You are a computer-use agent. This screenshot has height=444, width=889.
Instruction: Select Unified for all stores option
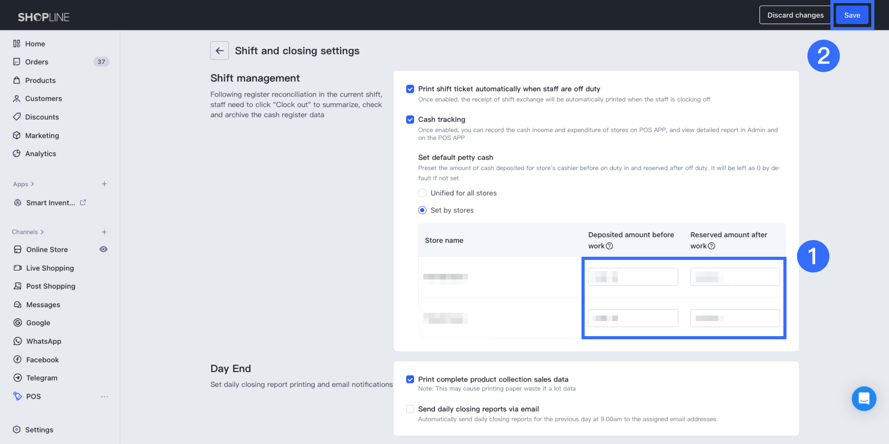[x=422, y=193]
